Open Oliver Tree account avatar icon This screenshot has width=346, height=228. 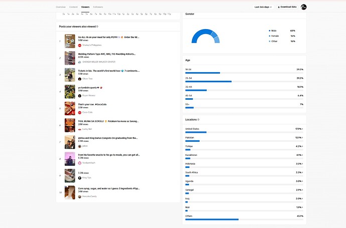click(x=80, y=79)
